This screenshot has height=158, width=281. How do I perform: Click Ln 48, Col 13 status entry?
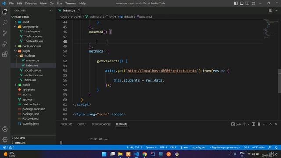(x=135, y=147)
